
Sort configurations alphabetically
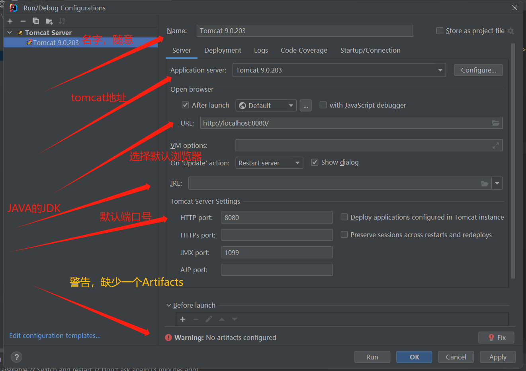tap(62, 21)
